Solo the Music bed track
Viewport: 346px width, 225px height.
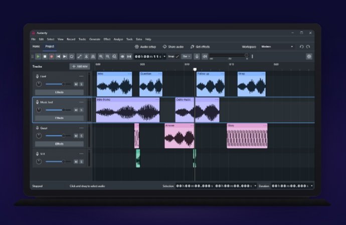click(81, 110)
